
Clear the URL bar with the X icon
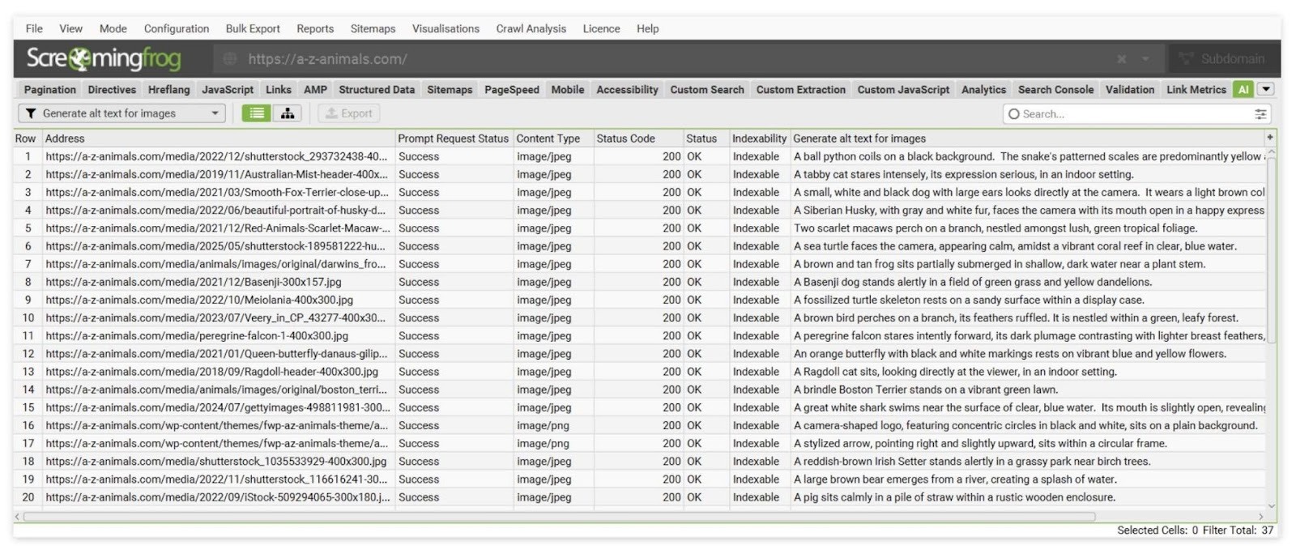[1122, 59]
